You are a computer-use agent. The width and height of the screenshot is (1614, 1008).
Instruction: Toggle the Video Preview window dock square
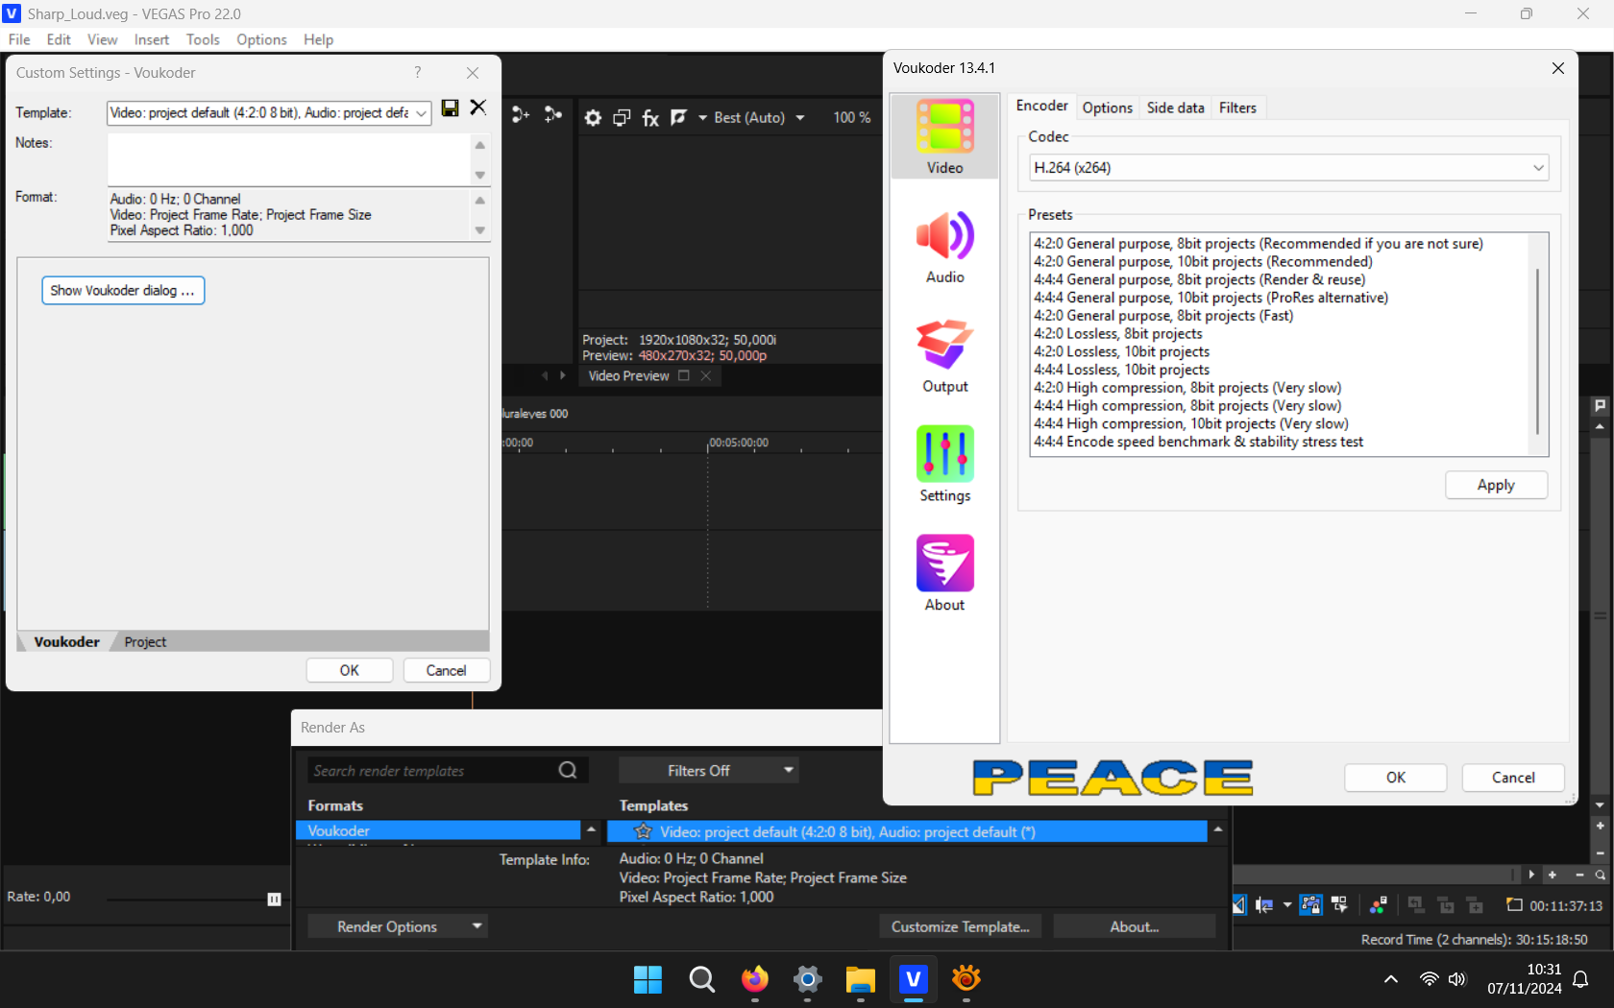pos(684,376)
